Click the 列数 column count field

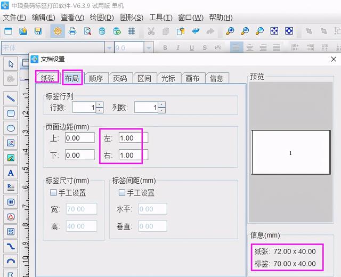[147, 108]
